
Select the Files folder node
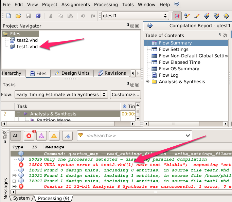[20, 34]
